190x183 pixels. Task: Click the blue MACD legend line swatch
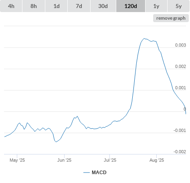click(87, 173)
